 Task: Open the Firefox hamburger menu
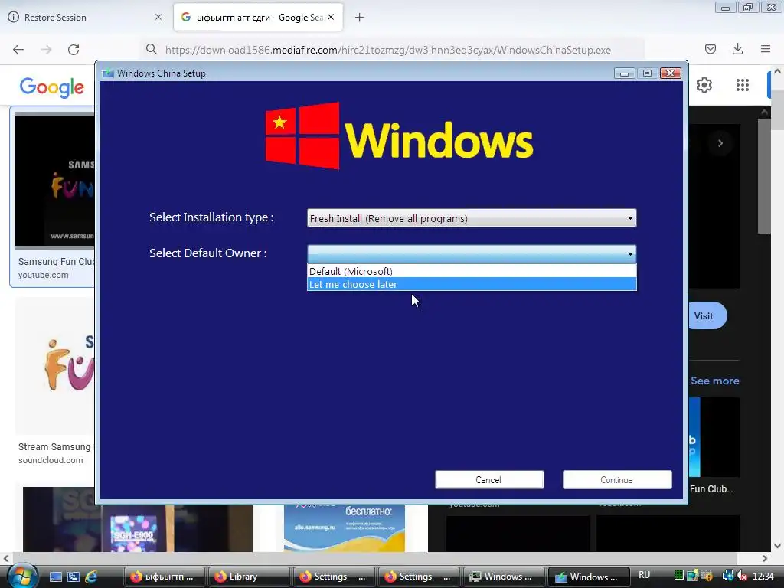coord(766,49)
